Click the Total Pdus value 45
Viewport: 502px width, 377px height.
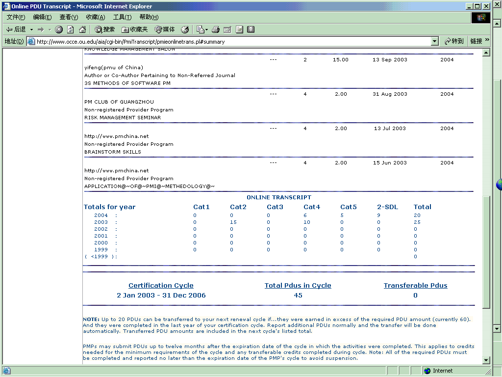point(298,295)
